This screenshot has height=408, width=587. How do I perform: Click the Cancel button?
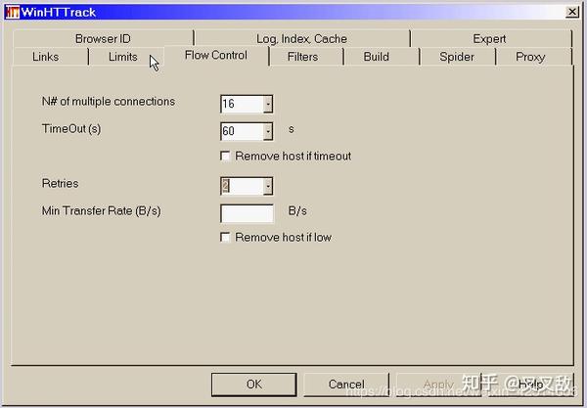[346, 385]
